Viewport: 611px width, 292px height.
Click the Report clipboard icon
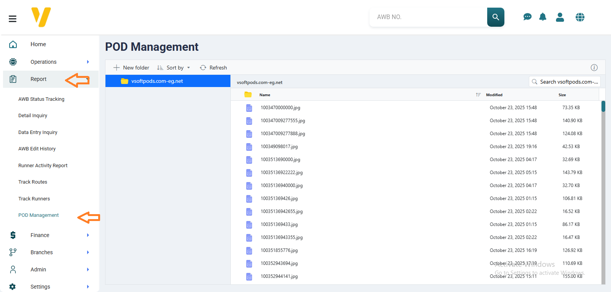click(13, 79)
